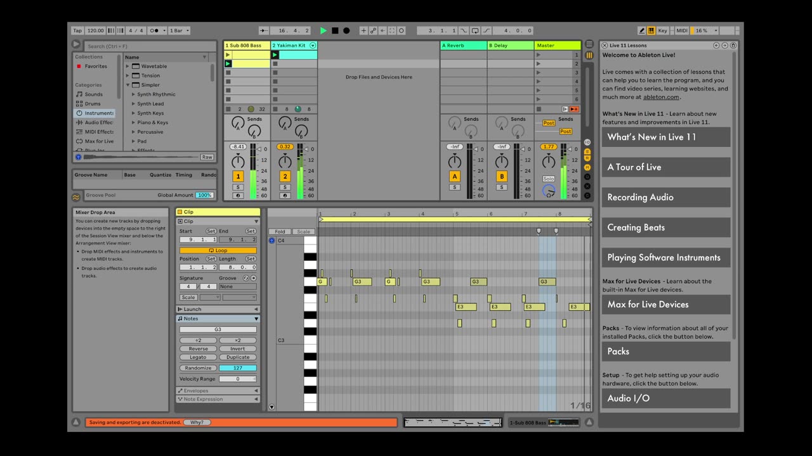Launch the second clip in Sub 808 Bass

point(228,64)
